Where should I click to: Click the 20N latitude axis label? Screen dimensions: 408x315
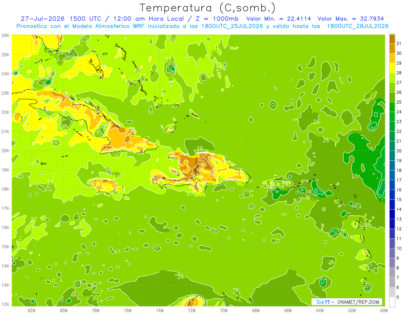[x=5, y=151]
